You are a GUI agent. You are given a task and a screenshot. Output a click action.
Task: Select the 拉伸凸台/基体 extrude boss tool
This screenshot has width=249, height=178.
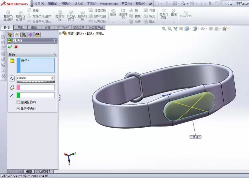[8, 16]
